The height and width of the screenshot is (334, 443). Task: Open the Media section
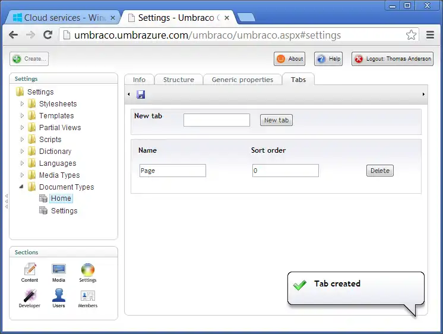59,273
